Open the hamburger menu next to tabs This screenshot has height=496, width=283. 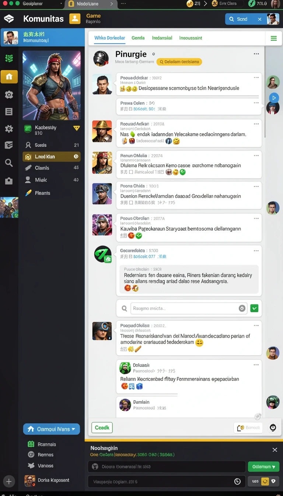pos(274,38)
